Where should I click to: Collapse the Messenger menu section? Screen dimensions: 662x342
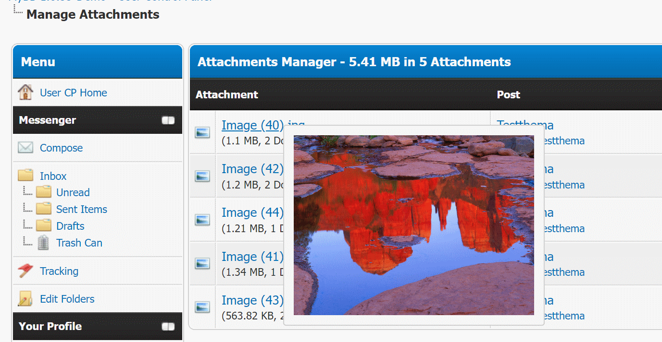(168, 120)
